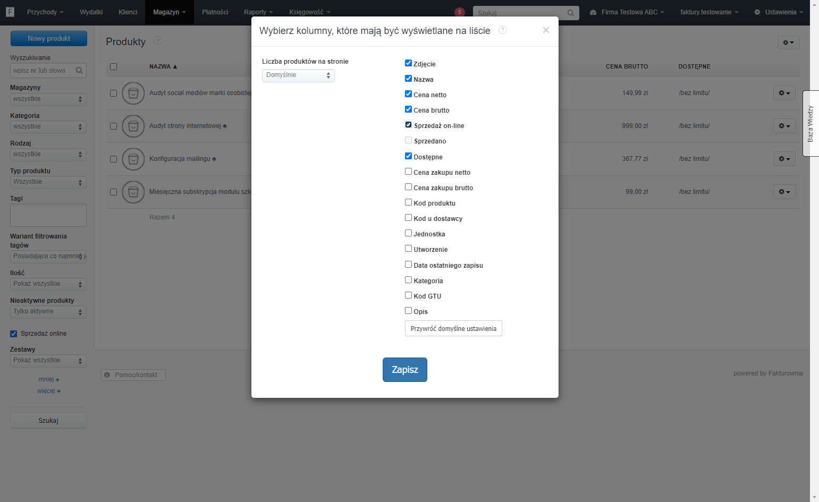This screenshot has height=502, width=819.
Task: Click product image icon of Audyt strony internetowej
Action: (x=133, y=126)
